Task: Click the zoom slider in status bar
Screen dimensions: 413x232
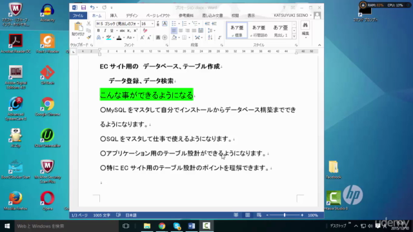Action: [x=285, y=215]
